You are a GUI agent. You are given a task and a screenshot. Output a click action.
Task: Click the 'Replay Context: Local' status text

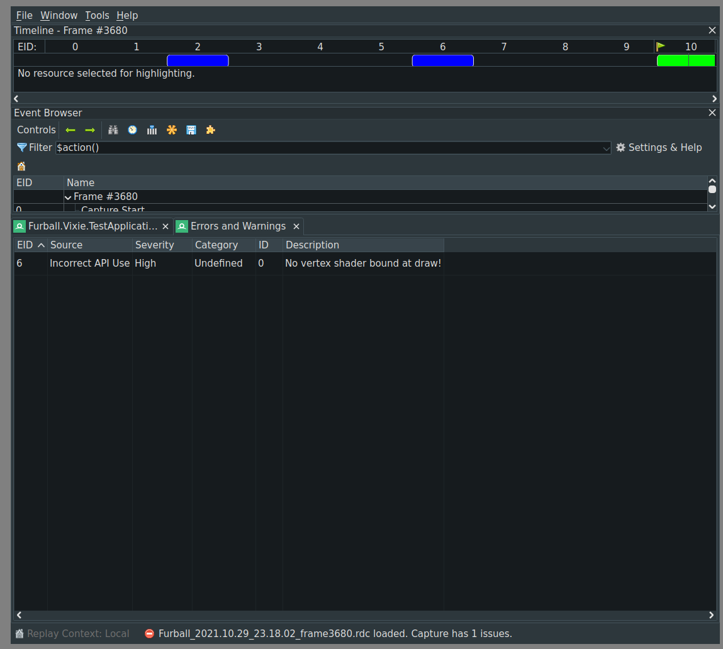click(78, 634)
